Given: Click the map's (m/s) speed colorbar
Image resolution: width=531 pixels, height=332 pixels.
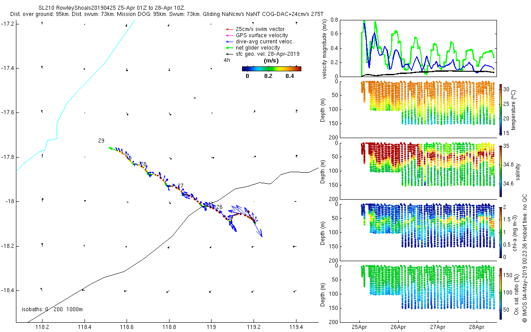Looking at the screenshot, I should [271, 69].
